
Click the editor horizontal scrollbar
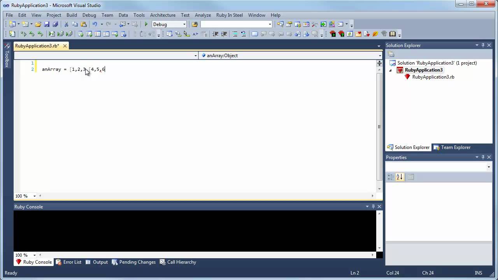(206, 196)
